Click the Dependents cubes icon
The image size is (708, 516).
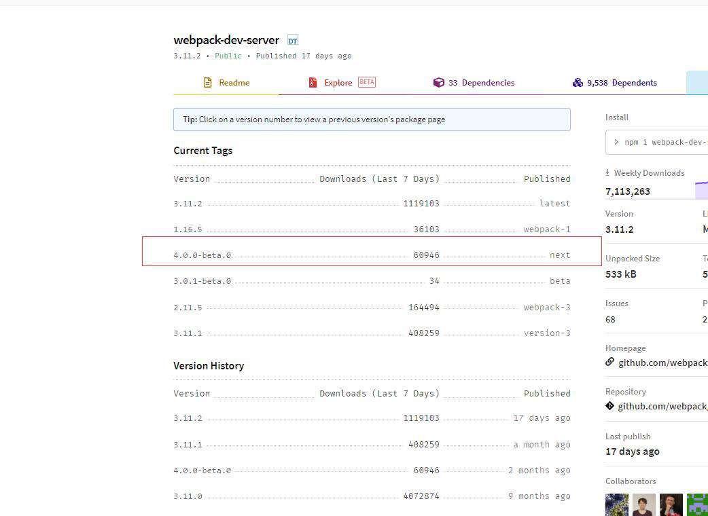point(578,83)
